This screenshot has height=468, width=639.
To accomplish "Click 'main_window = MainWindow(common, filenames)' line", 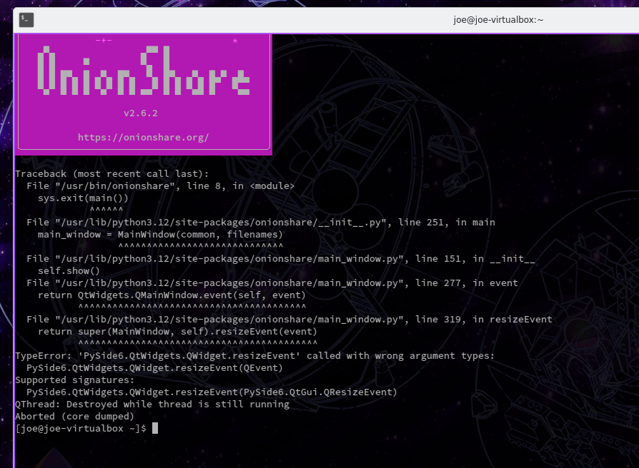I will tap(160, 235).
